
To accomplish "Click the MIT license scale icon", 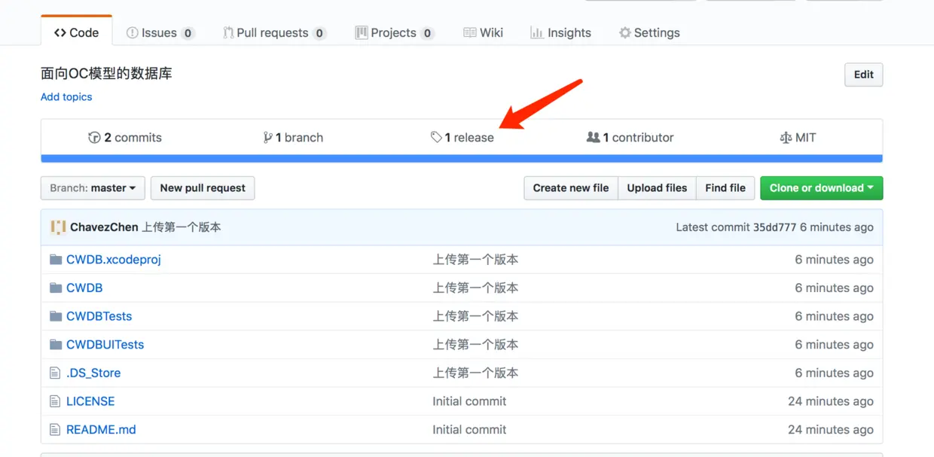I will pyautogui.click(x=786, y=138).
